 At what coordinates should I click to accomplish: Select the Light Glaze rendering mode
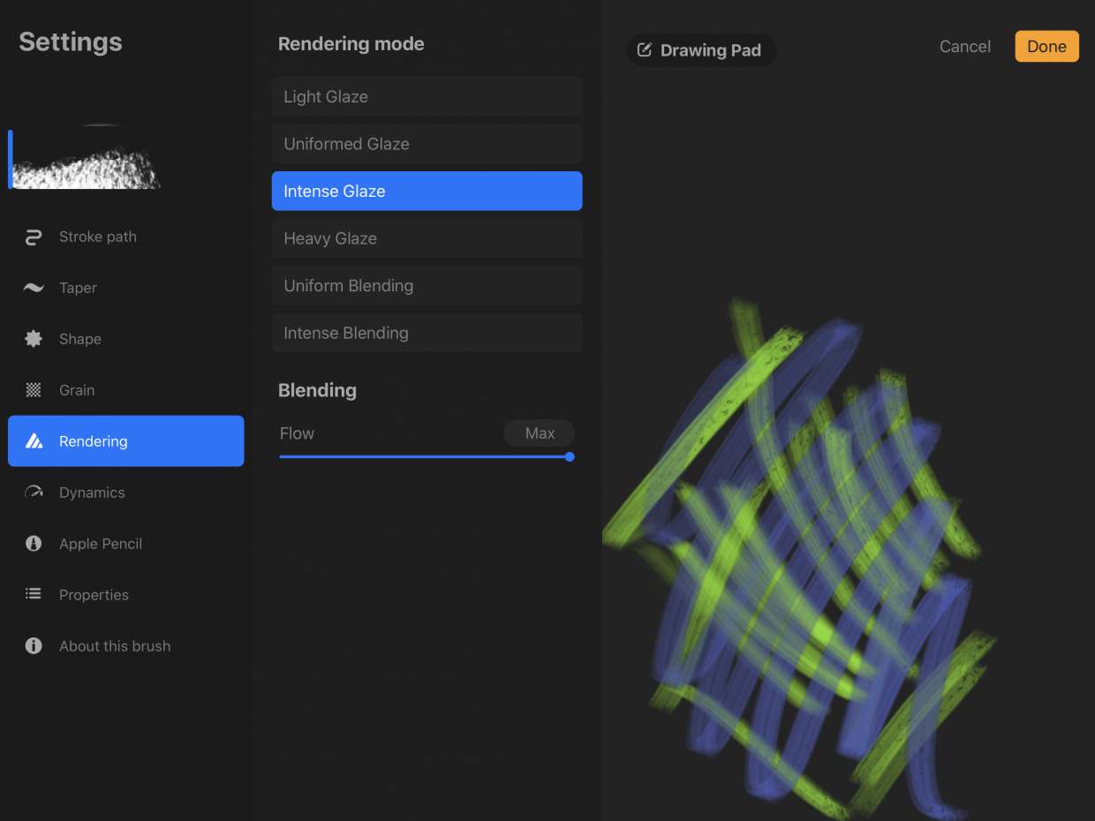tap(427, 96)
